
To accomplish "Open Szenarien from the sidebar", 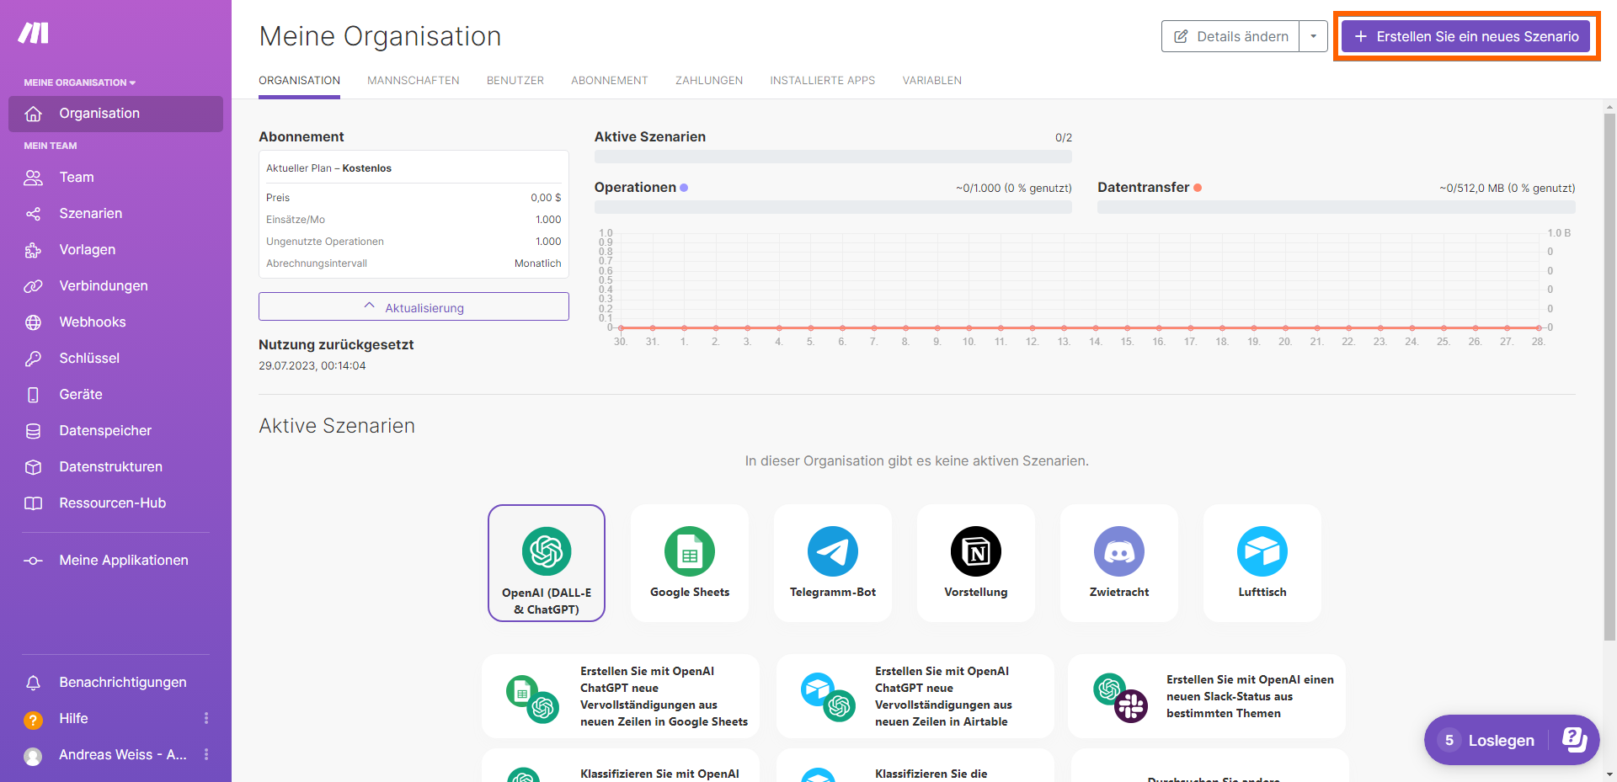I will click(x=90, y=214).
